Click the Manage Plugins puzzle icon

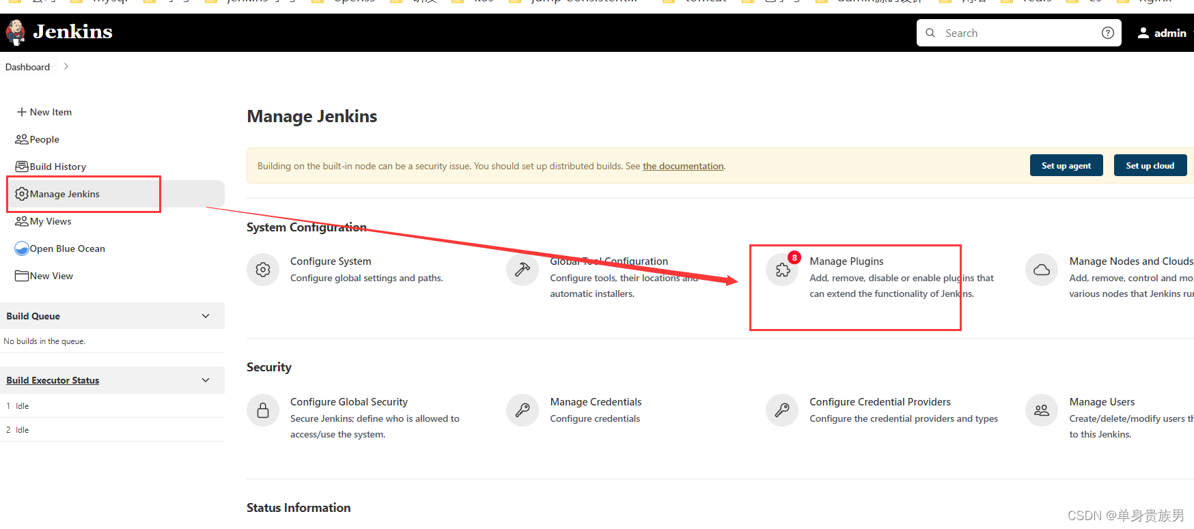[782, 270]
